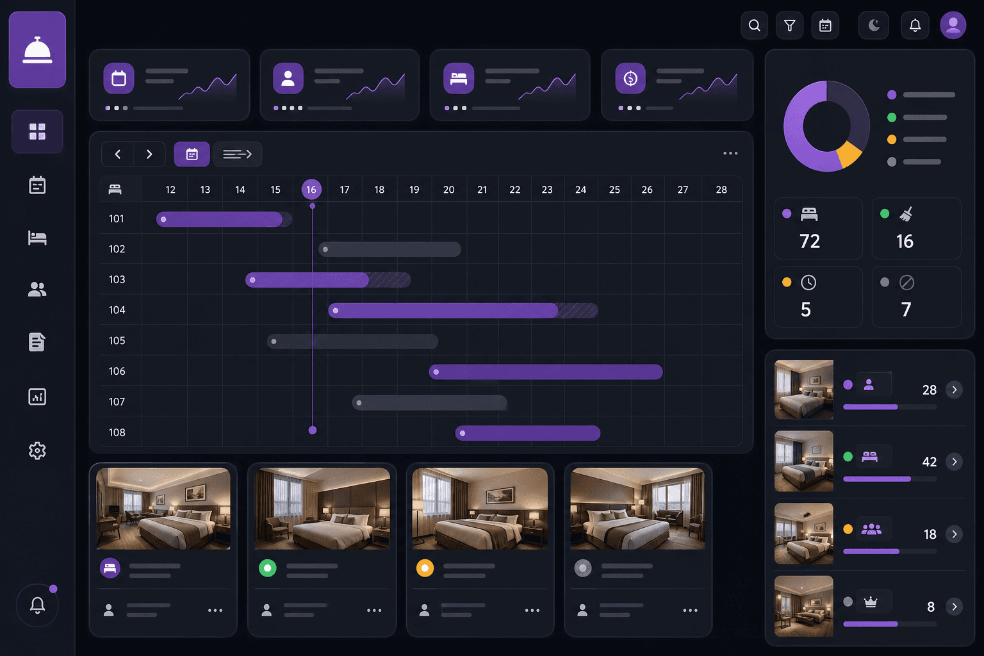Open the tile showing 72 occupied beds
Image resolution: width=984 pixels, height=656 pixels.
tap(817, 229)
